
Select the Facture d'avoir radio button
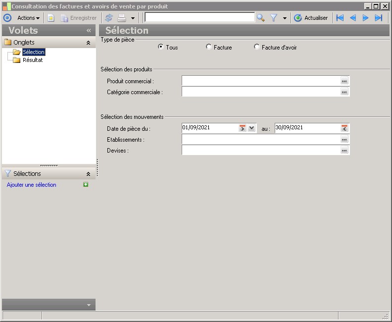point(256,47)
